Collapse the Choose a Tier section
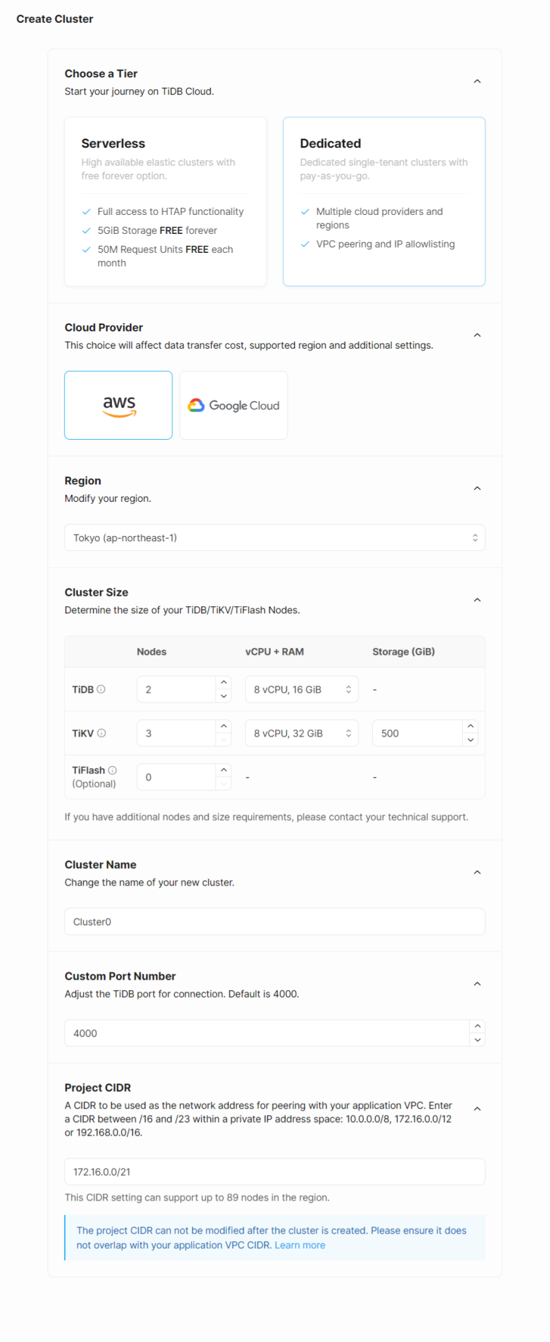 (x=477, y=81)
